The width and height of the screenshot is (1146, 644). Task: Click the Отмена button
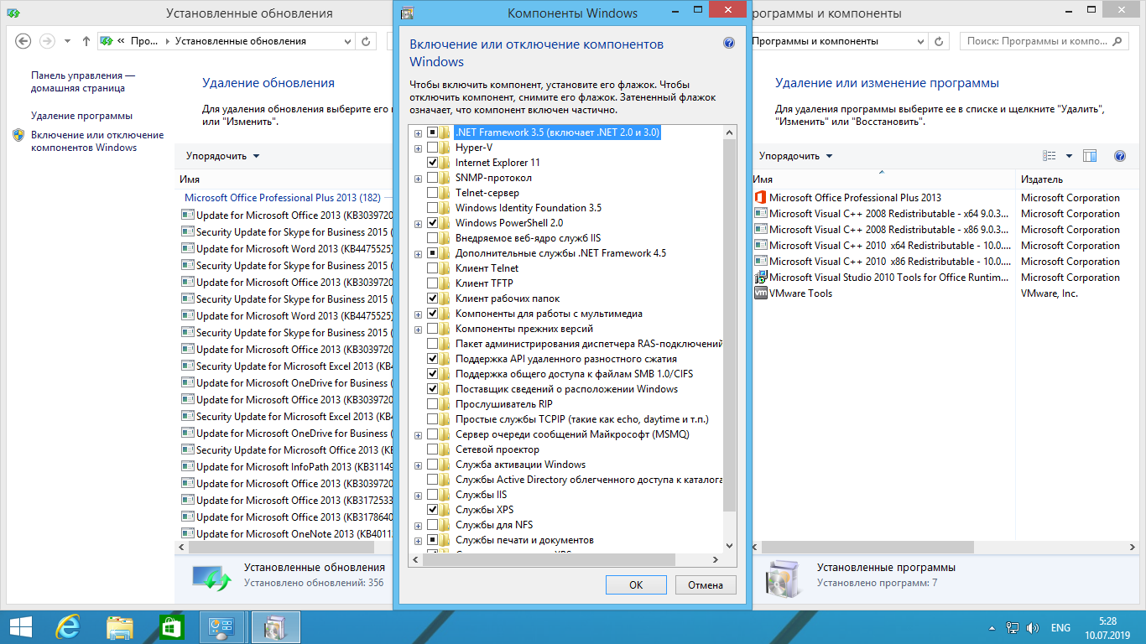pyautogui.click(x=705, y=584)
